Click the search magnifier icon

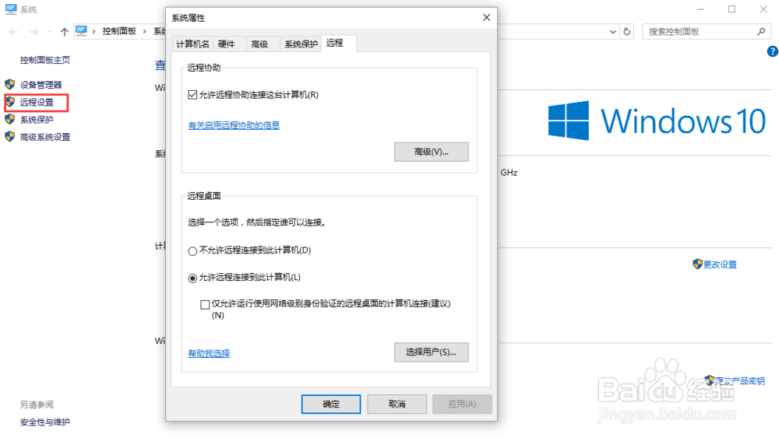pos(761,32)
